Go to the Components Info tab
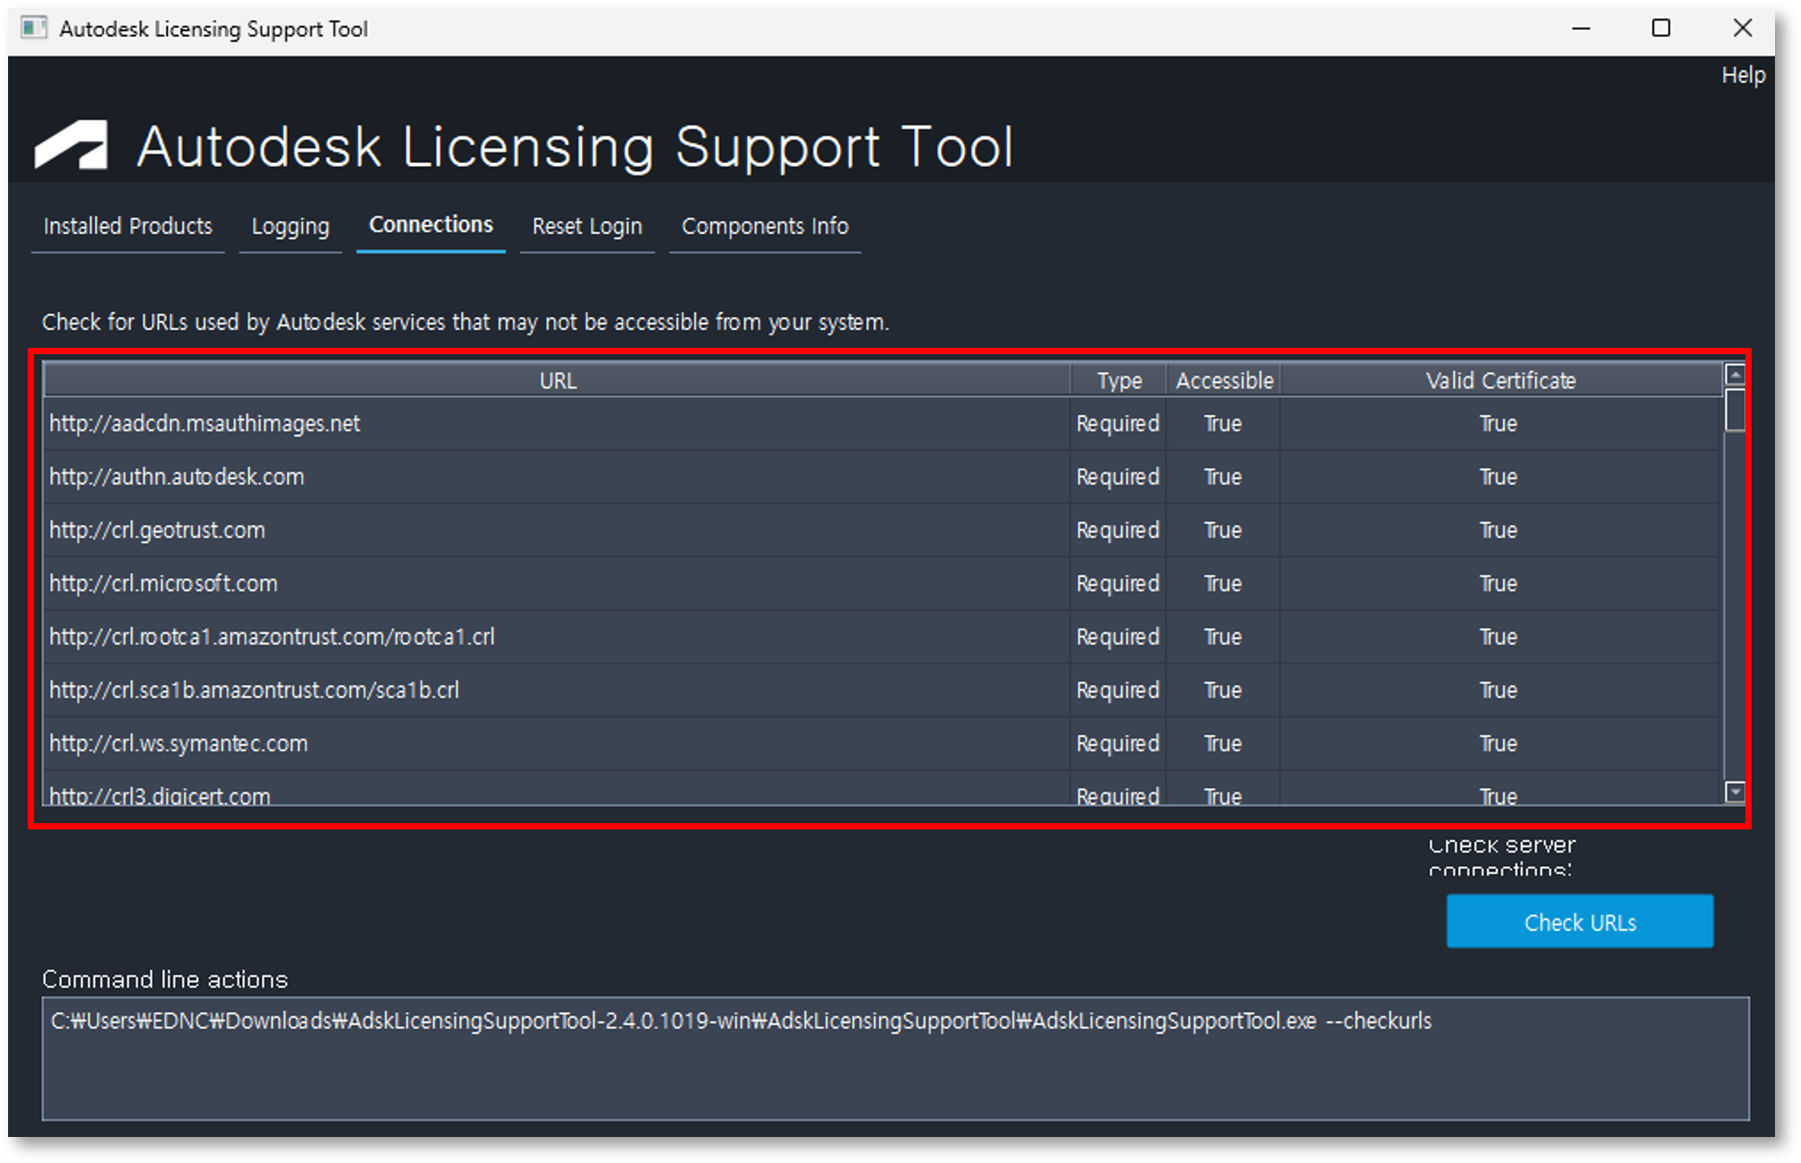 (x=765, y=227)
